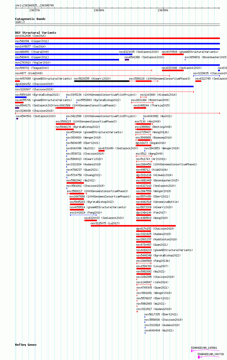This screenshot has height=360, width=227.
Task: Select nsv5553893 (ByrskaBishop2022) label
Action: [x=98, y=100]
